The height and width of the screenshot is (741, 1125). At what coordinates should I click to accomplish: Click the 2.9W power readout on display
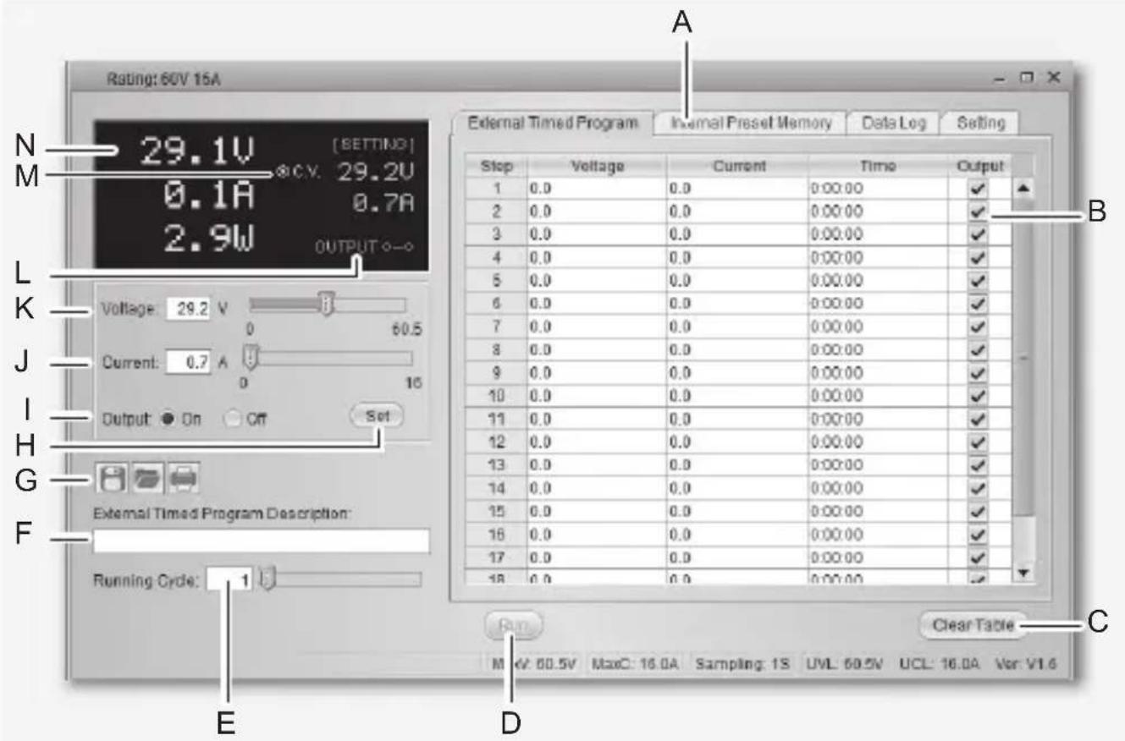(207, 239)
